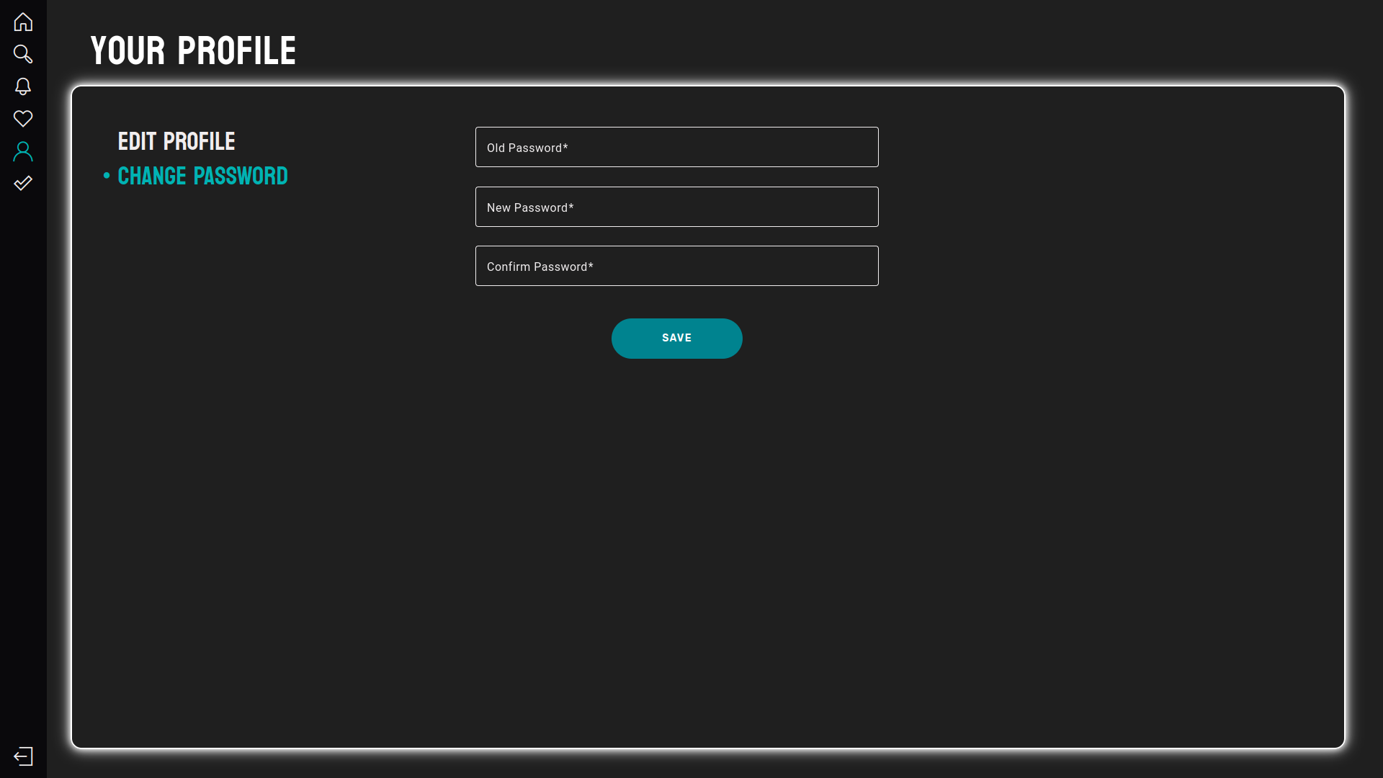The width and height of the screenshot is (1383, 778).
Task: Click the SAVE text label
Action: [676, 338]
